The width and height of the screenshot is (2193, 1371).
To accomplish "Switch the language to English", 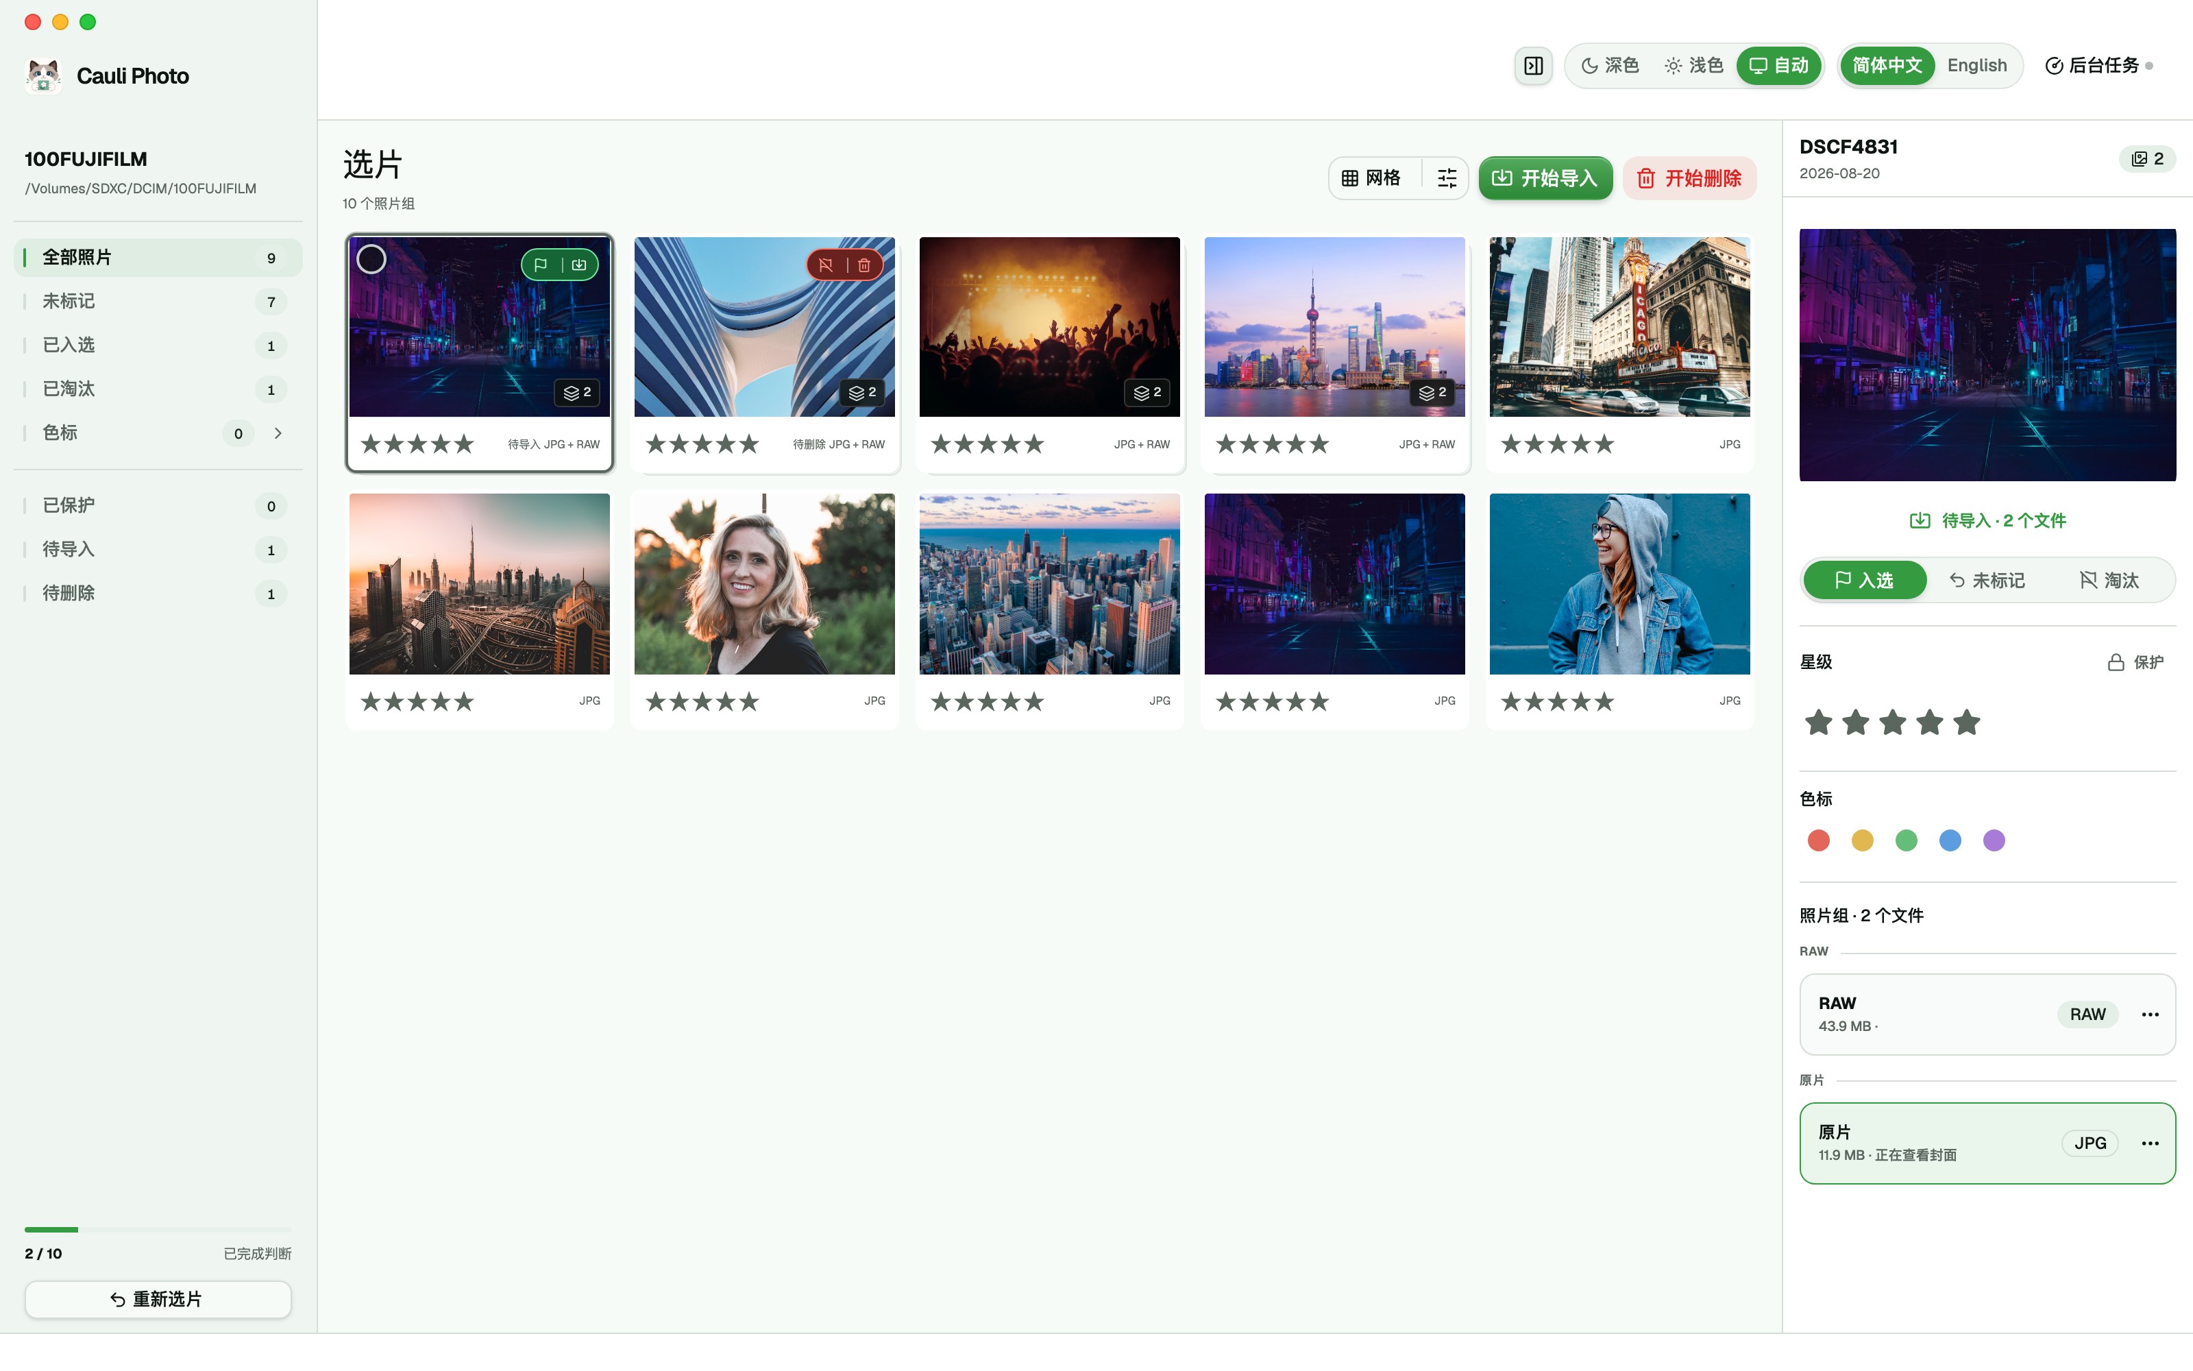I will (1976, 66).
